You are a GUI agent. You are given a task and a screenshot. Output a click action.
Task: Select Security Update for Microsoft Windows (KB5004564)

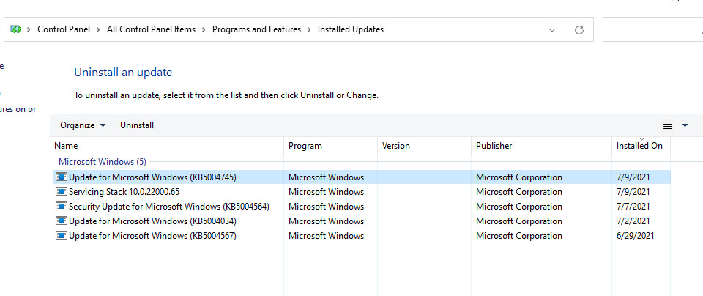[x=361, y=207]
